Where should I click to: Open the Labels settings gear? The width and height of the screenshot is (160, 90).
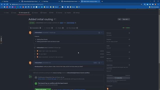[x=129, y=46]
